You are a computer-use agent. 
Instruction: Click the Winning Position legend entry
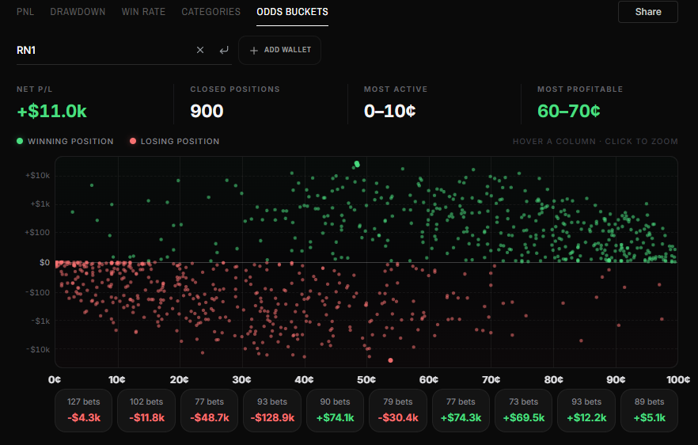[65, 141]
